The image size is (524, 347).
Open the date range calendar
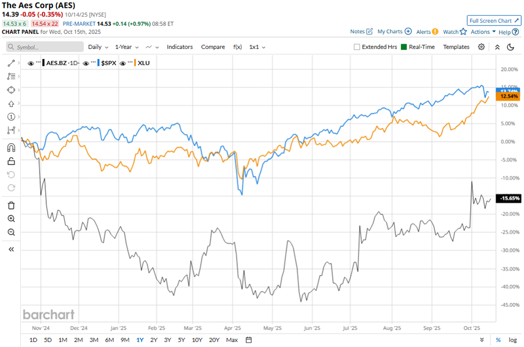(x=249, y=340)
